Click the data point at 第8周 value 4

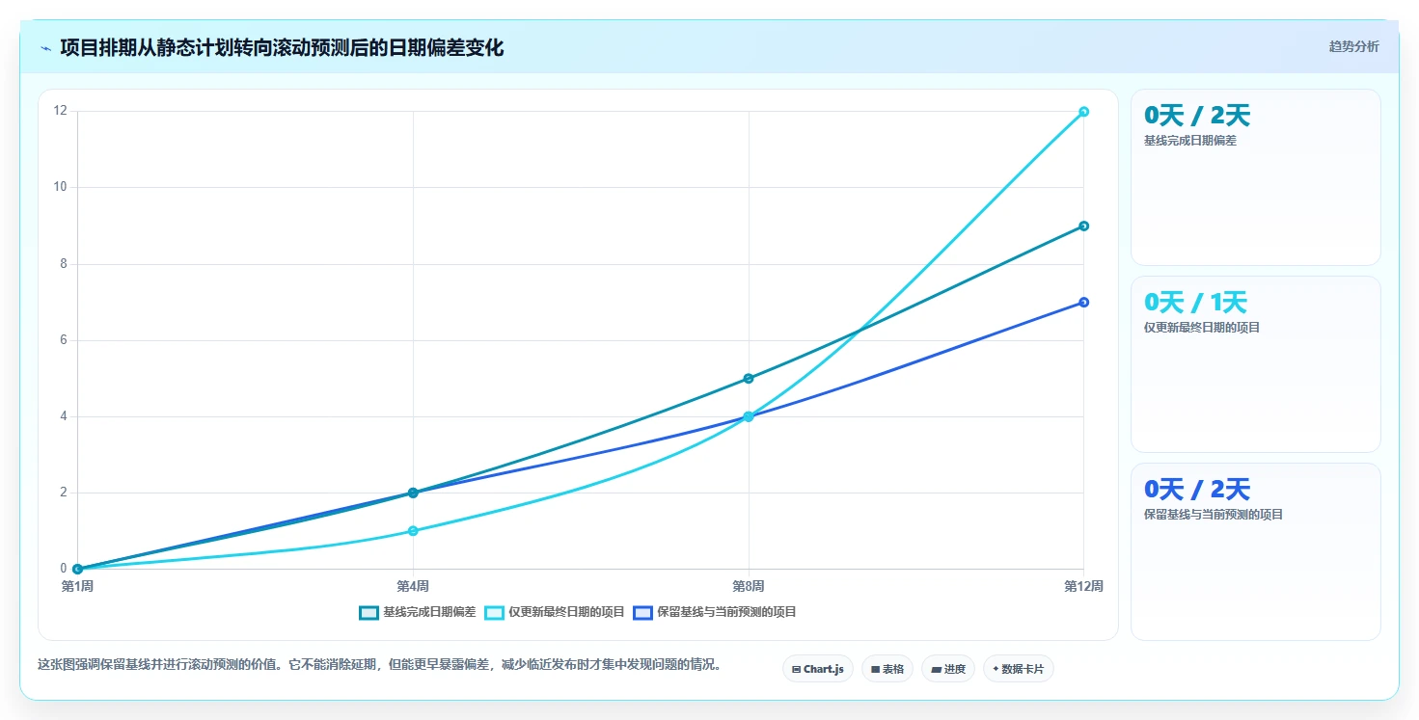click(x=749, y=416)
